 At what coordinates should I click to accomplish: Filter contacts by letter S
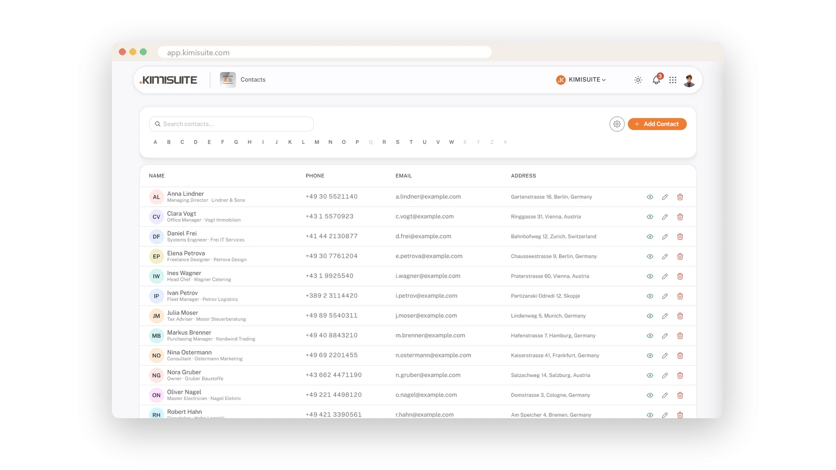pos(398,142)
